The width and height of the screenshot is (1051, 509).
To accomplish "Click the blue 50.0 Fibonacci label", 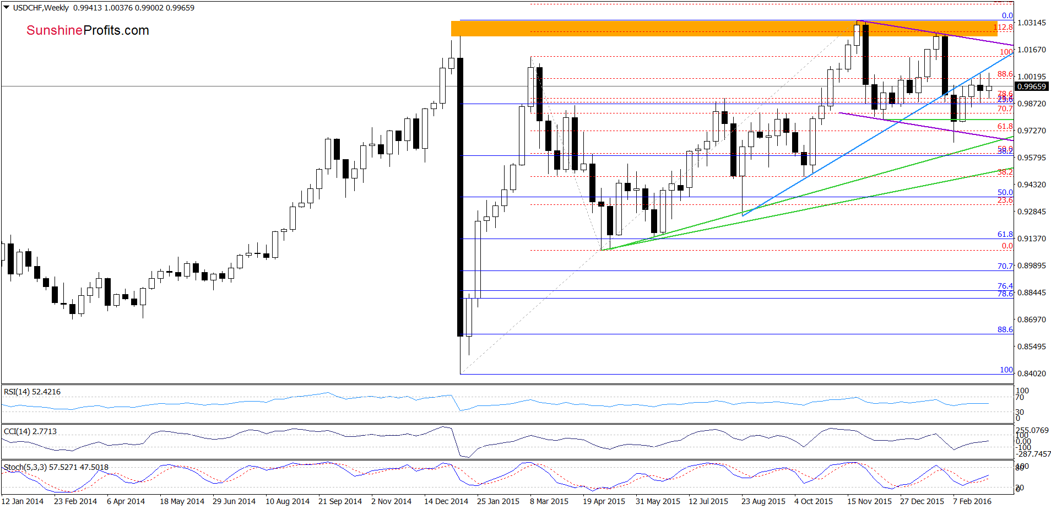I will pyautogui.click(x=1005, y=192).
